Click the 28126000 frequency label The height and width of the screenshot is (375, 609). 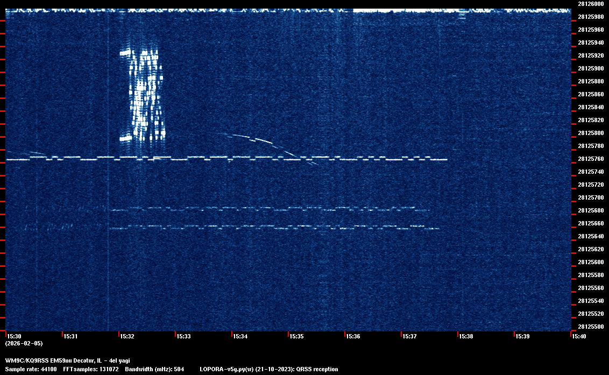pos(590,4)
